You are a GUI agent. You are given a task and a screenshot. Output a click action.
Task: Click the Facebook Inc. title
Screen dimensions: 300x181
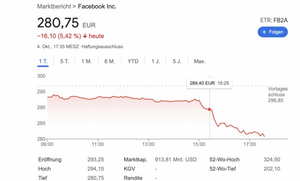[97, 6]
